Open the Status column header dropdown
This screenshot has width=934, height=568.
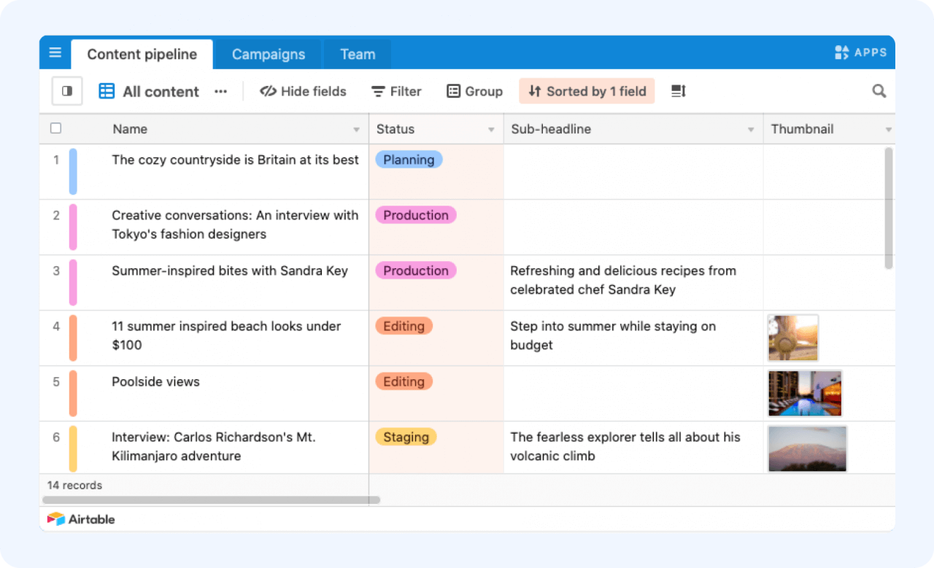click(x=491, y=129)
